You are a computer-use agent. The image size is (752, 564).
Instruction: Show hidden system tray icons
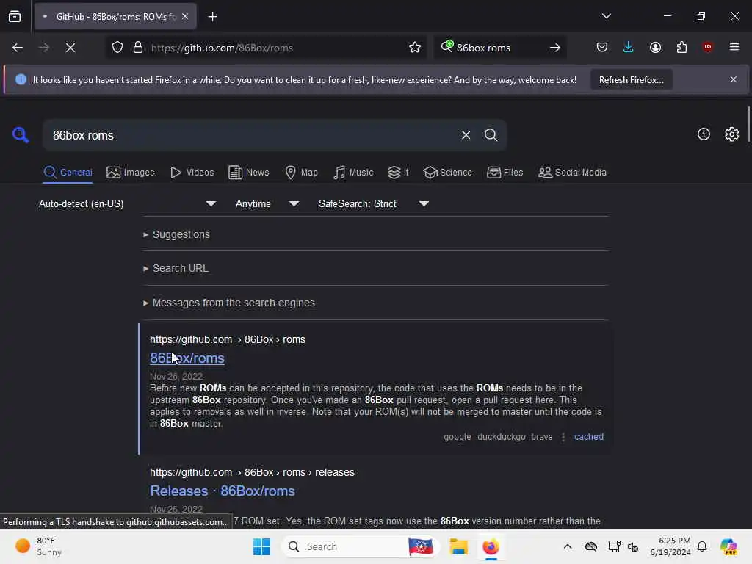(x=568, y=546)
